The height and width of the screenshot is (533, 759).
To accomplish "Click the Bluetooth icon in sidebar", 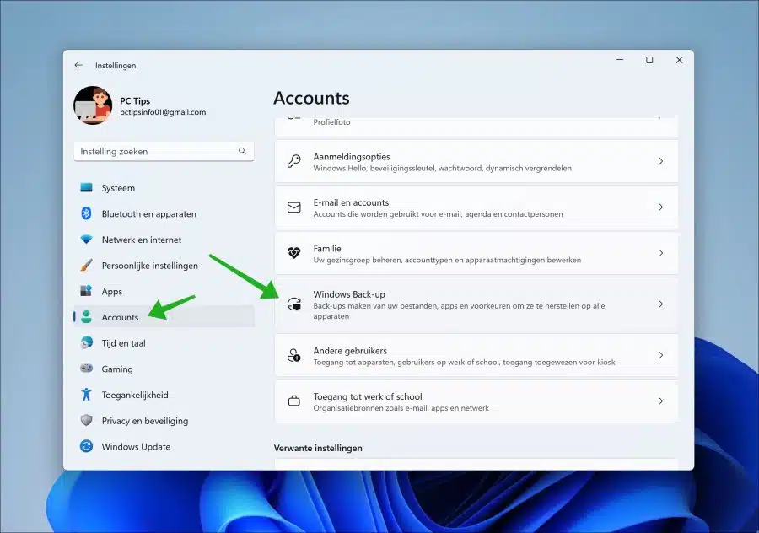I will tap(86, 213).
